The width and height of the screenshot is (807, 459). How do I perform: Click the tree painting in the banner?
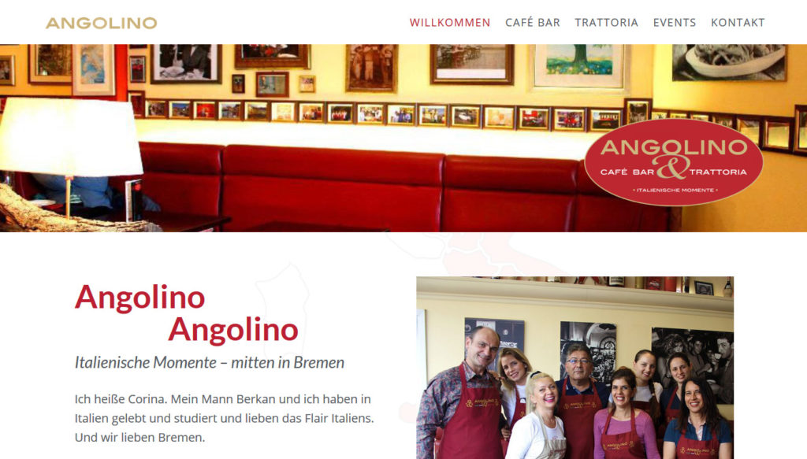(579, 65)
